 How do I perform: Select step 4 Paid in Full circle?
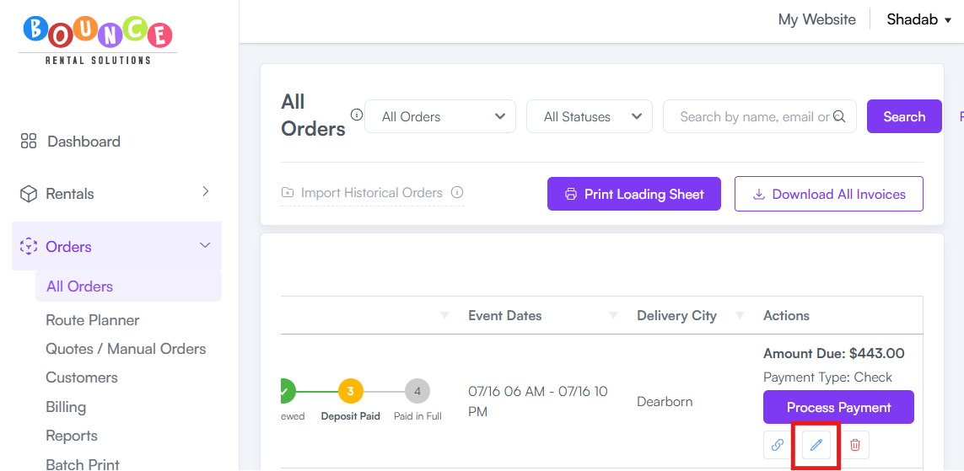[417, 391]
